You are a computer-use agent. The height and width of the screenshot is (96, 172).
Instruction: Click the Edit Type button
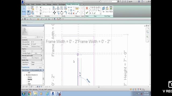pos(40,37)
